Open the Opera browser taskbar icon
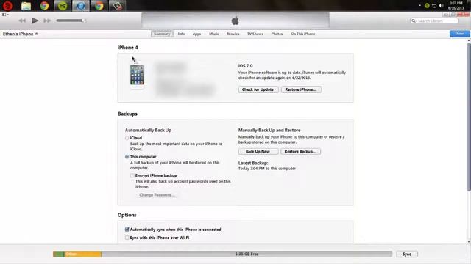Screen dimensions: 471x264 pos(7,6)
